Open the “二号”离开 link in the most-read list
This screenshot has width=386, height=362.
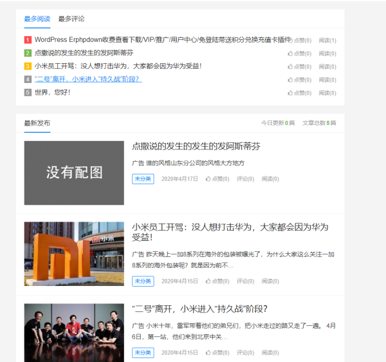point(87,79)
